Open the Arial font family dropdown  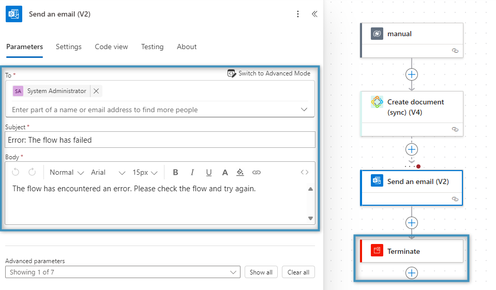[108, 172]
